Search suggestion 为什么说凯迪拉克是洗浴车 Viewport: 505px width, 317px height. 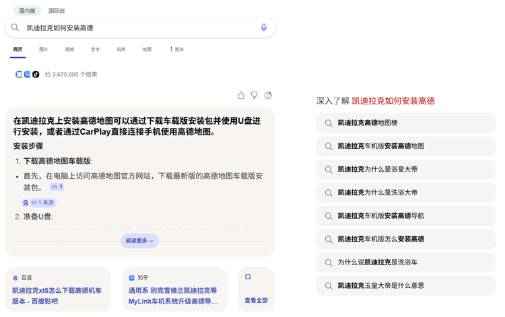[406, 262]
